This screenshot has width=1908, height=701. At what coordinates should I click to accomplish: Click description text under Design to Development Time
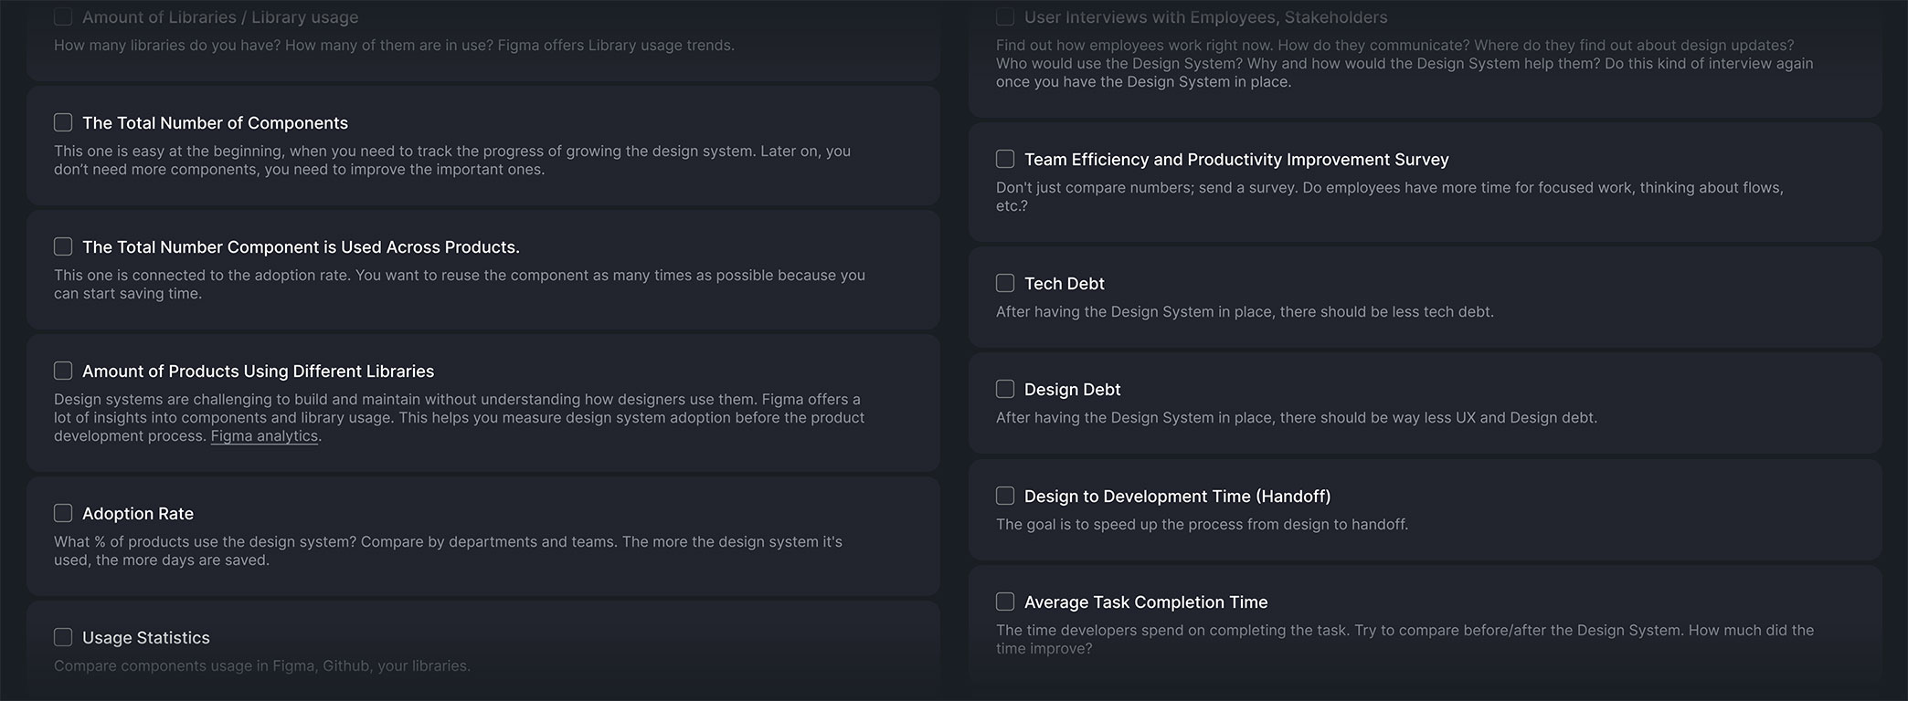click(1202, 525)
